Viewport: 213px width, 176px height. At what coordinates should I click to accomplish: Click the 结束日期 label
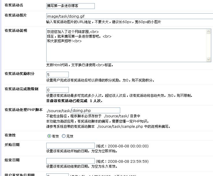(12, 160)
